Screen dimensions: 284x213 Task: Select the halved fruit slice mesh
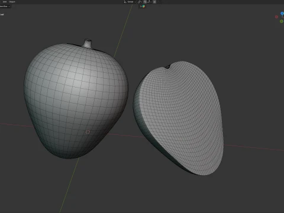(x=179, y=118)
